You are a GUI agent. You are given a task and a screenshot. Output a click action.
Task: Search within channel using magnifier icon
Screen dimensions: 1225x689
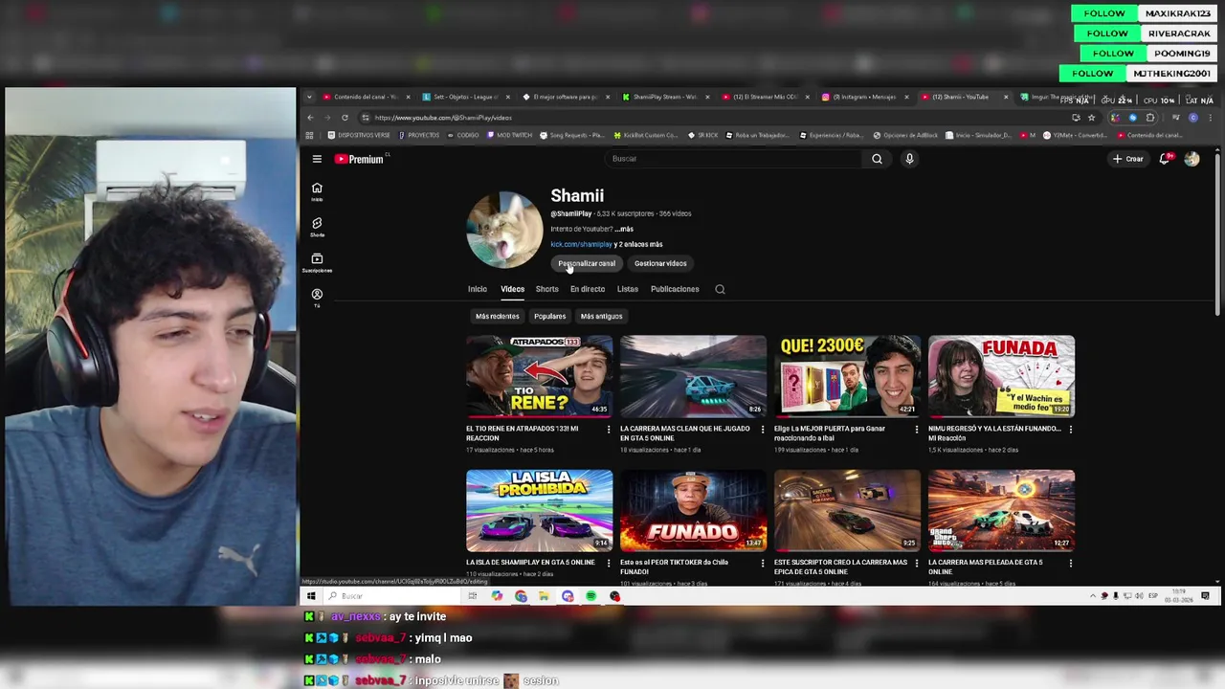(720, 289)
